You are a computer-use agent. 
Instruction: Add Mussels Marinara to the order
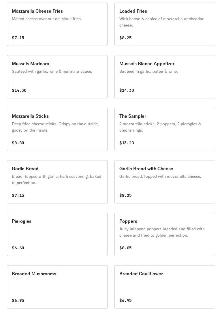coord(57,77)
